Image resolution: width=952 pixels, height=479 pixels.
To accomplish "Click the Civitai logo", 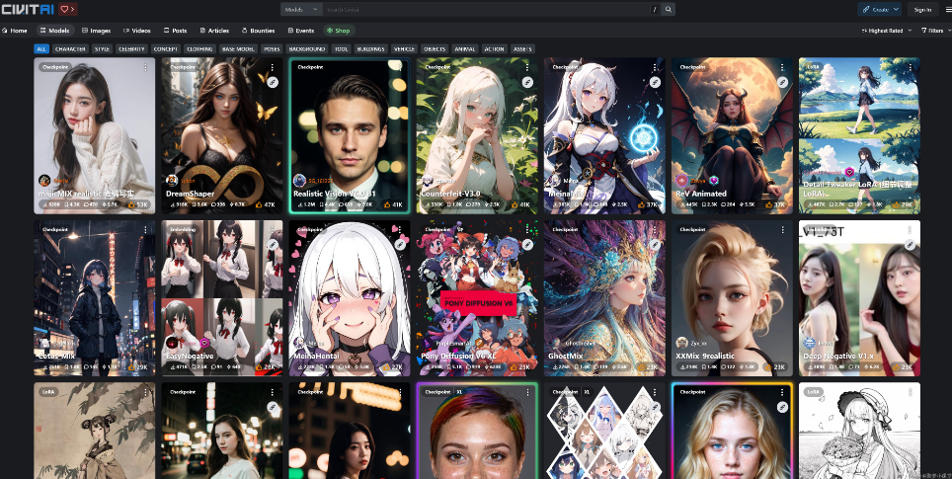I will pyautogui.click(x=28, y=9).
